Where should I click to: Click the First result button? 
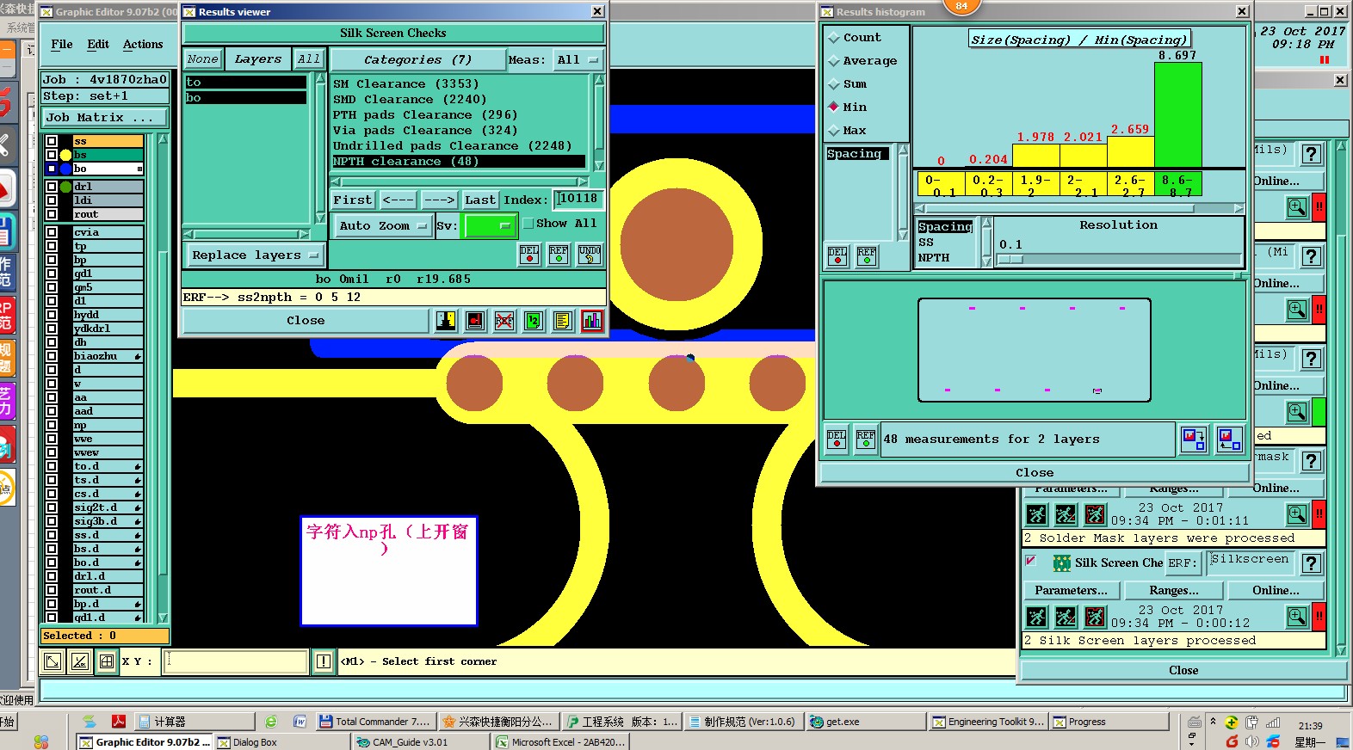coord(353,200)
